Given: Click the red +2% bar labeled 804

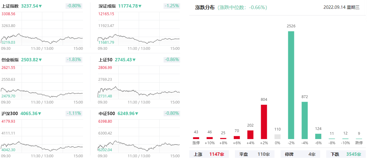Looking at the screenshot, I should point(264,122).
